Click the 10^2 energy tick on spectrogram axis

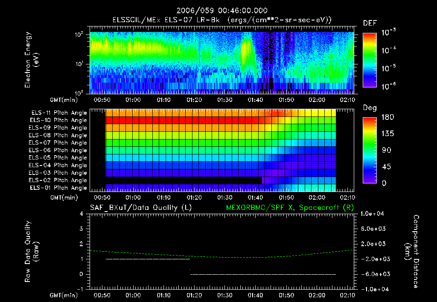pos(79,35)
